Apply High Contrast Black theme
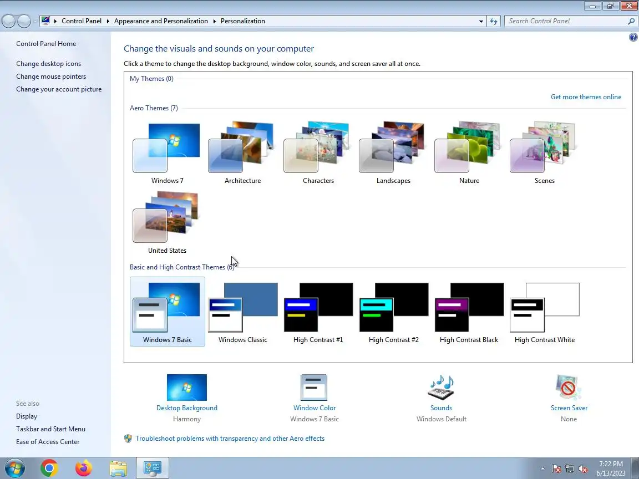The width and height of the screenshot is (639, 479). [469, 312]
